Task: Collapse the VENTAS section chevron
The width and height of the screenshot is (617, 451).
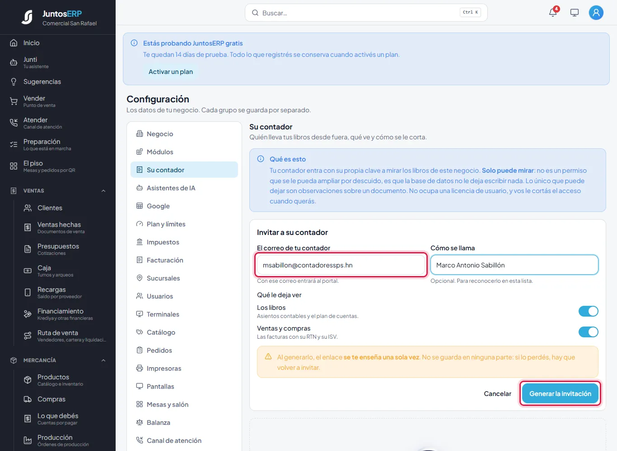Action: click(103, 191)
